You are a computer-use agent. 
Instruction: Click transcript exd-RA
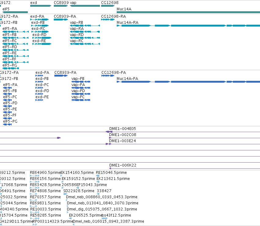pos(39,20)
